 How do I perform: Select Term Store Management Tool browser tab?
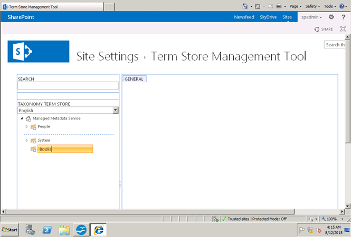pyautogui.click(x=53, y=7)
